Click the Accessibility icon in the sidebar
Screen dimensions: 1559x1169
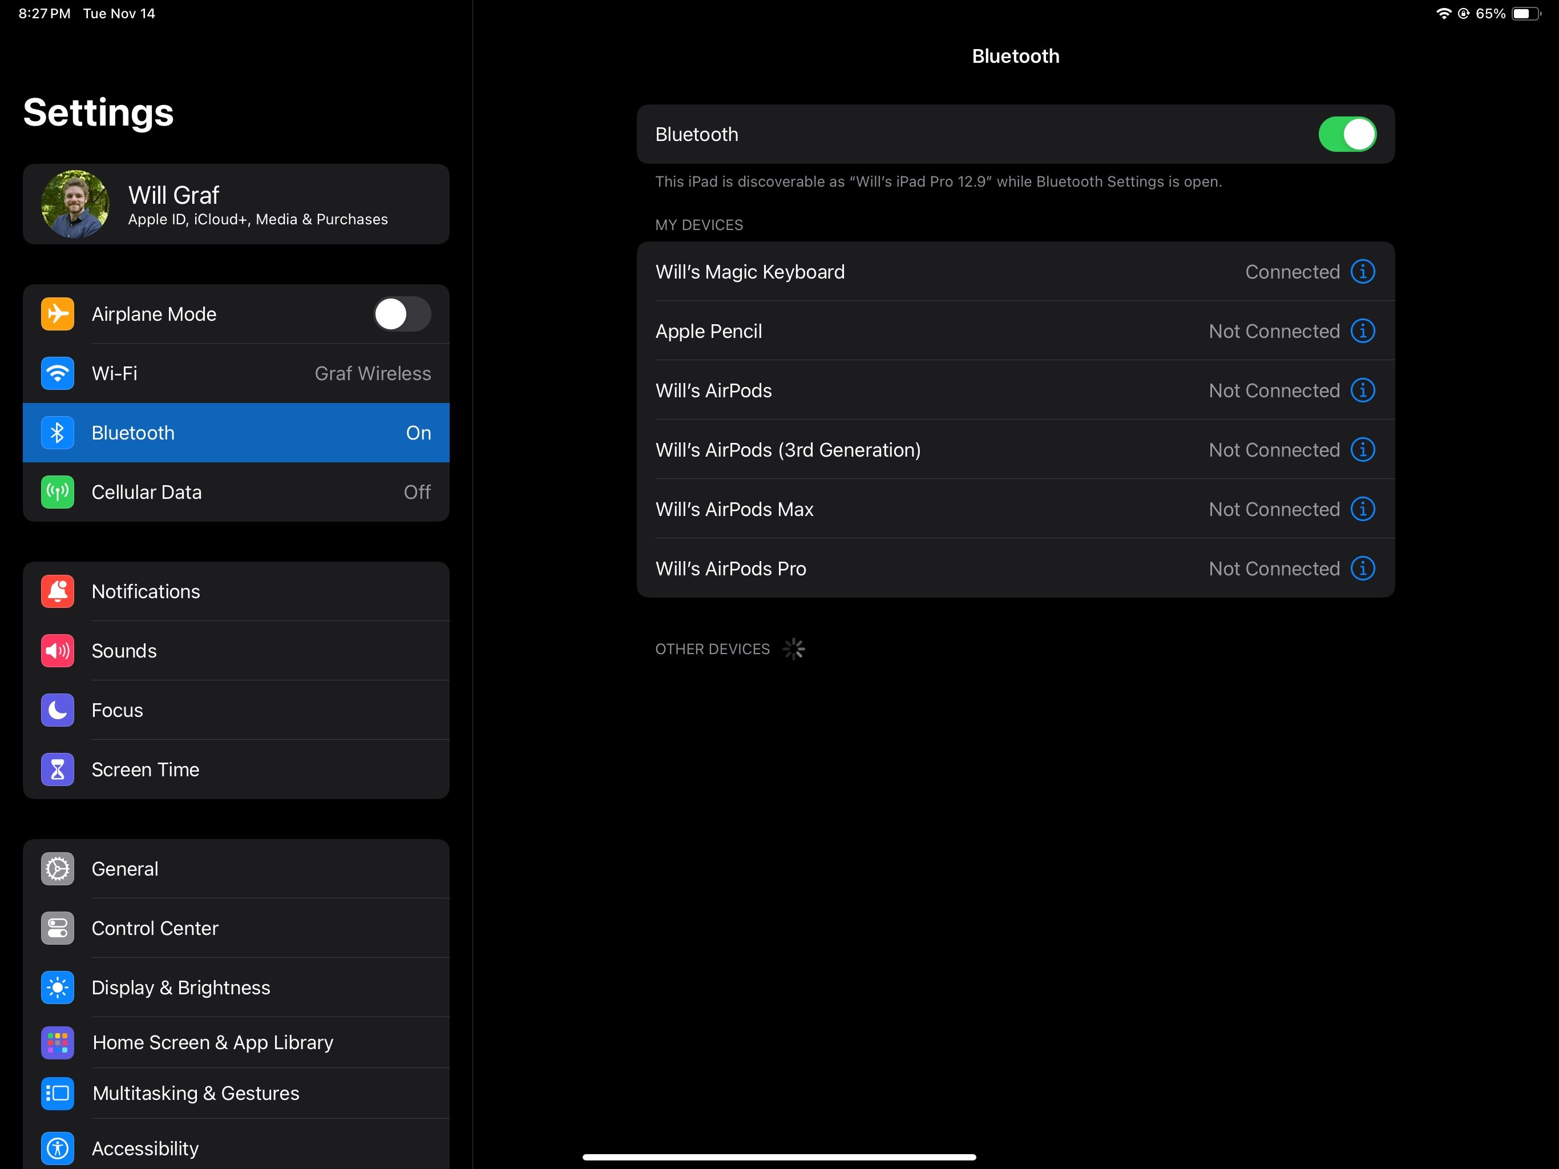point(57,1148)
